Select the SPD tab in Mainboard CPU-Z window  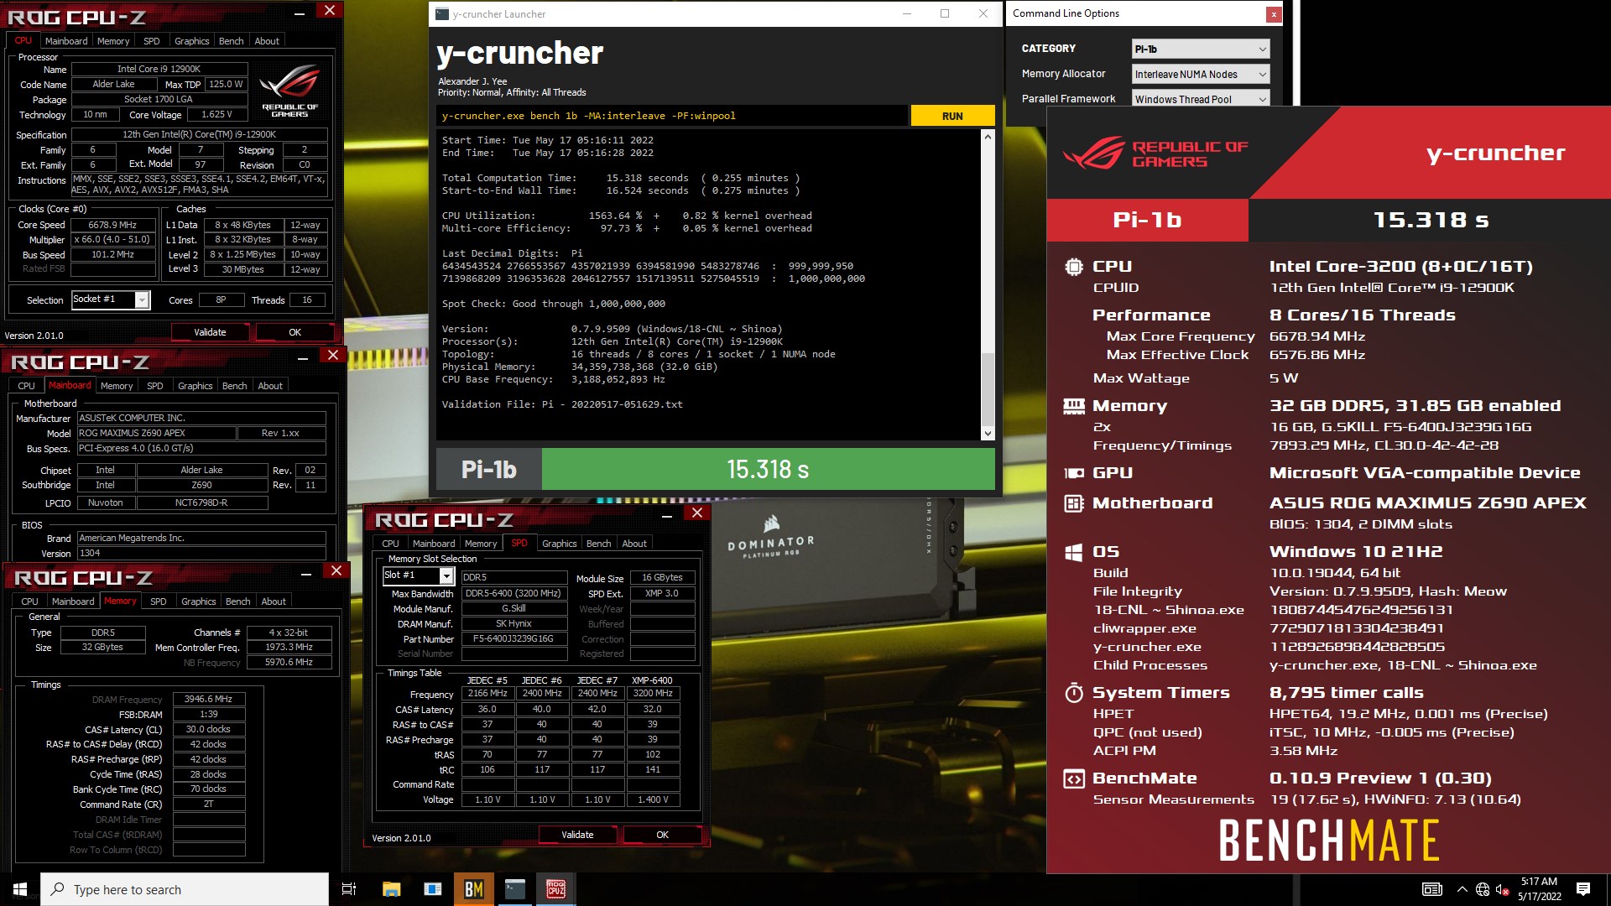click(x=154, y=386)
